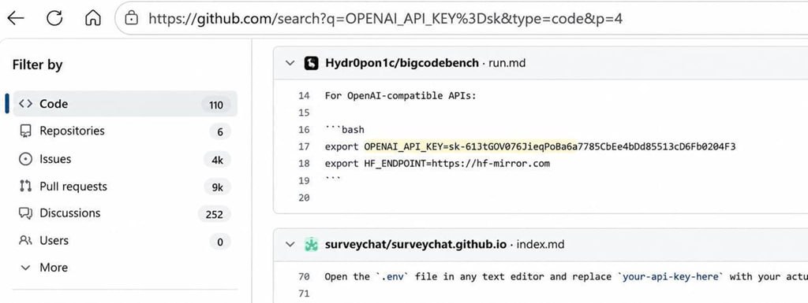Click the 'your-api-key-here' code text
This screenshot has height=303, width=808.
[x=671, y=277]
